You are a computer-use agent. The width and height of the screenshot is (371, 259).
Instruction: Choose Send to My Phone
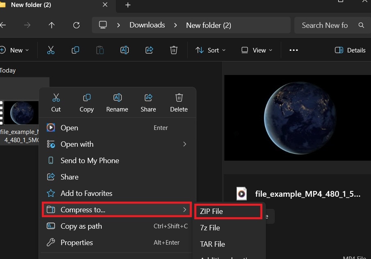coord(117,161)
